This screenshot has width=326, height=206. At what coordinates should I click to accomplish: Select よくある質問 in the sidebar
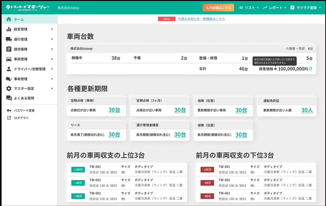click(x=24, y=98)
